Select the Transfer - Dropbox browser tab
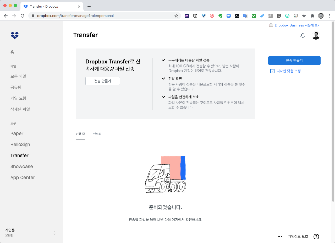This screenshot has width=335, height=243. 51,6
